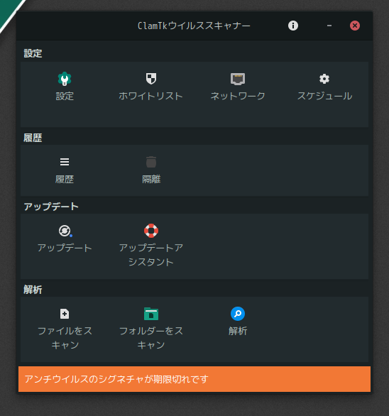Click the ファイルをスキャン label text
389x416 pixels.
point(65,338)
